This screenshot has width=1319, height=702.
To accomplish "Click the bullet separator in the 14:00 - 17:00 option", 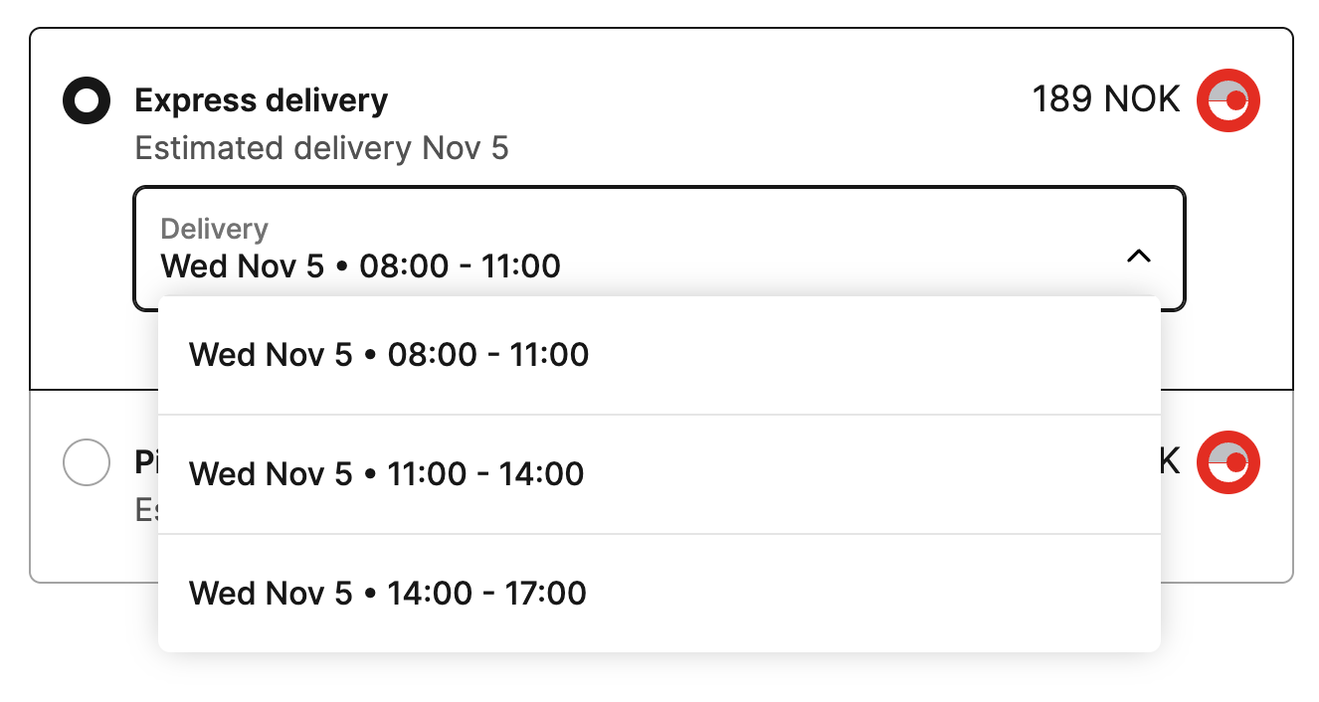I will point(370,595).
